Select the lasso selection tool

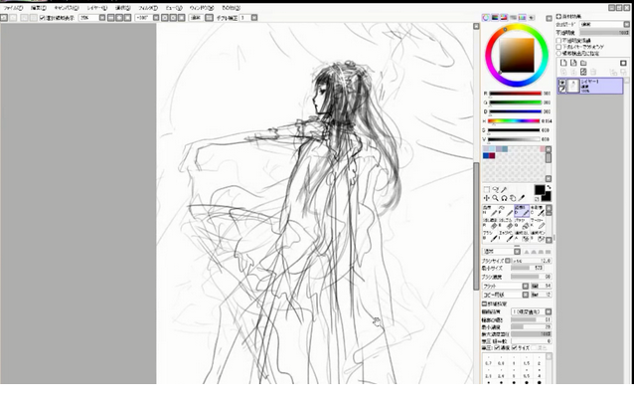coord(496,189)
